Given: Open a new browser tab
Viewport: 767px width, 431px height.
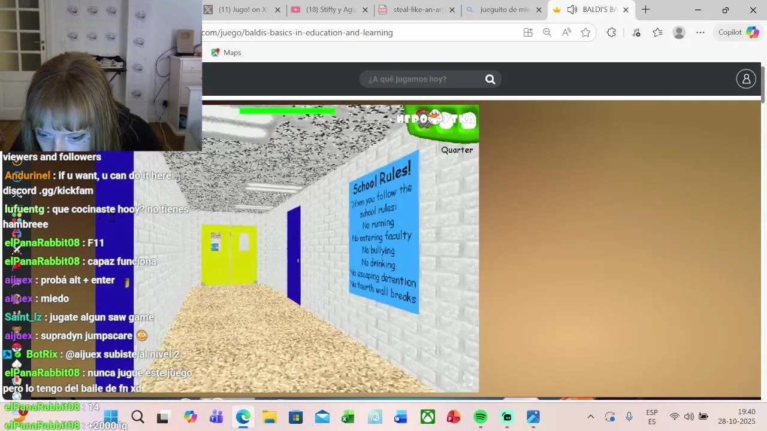Looking at the screenshot, I should (645, 10).
